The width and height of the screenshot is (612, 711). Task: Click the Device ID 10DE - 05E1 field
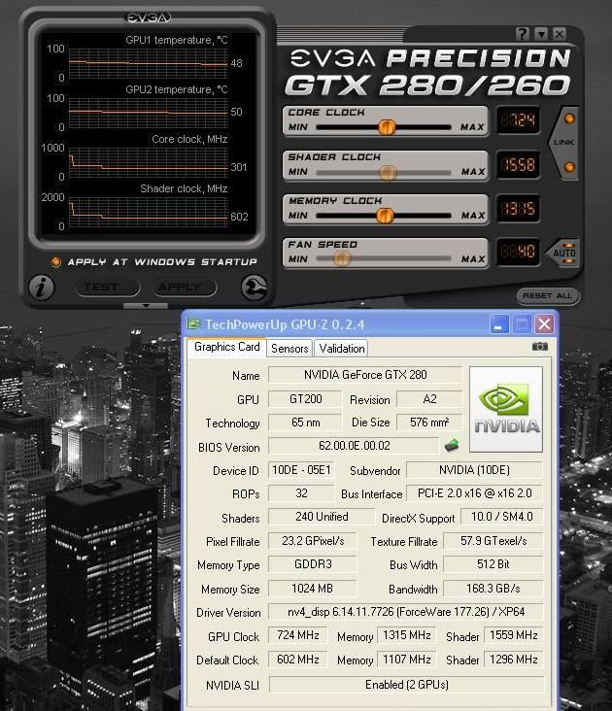301,470
